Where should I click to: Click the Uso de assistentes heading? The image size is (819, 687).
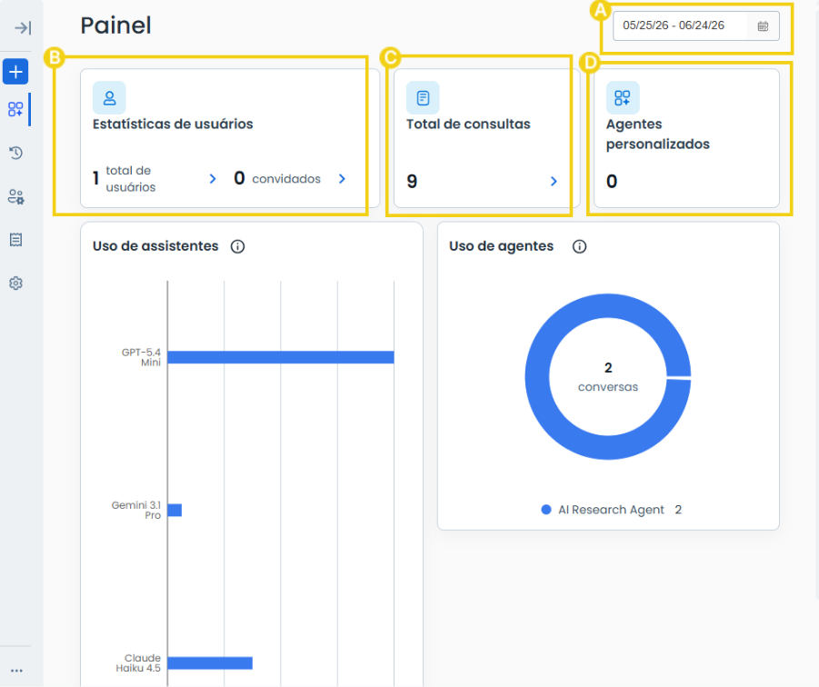coord(155,246)
